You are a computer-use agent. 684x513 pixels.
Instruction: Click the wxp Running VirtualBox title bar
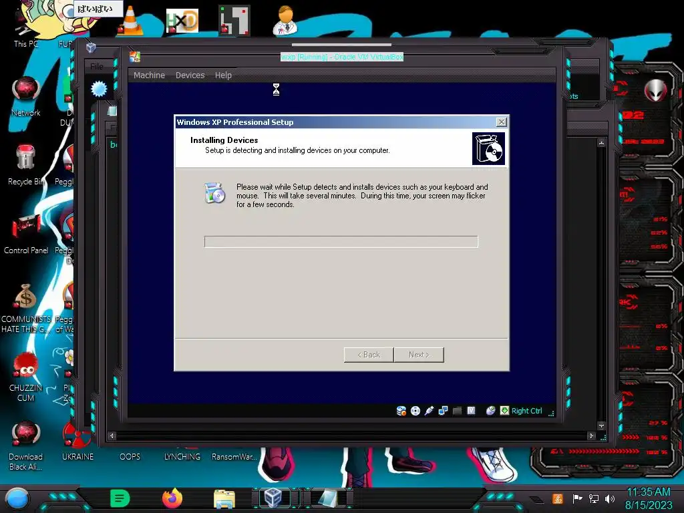pyautogui.click(x=342, y=57)
